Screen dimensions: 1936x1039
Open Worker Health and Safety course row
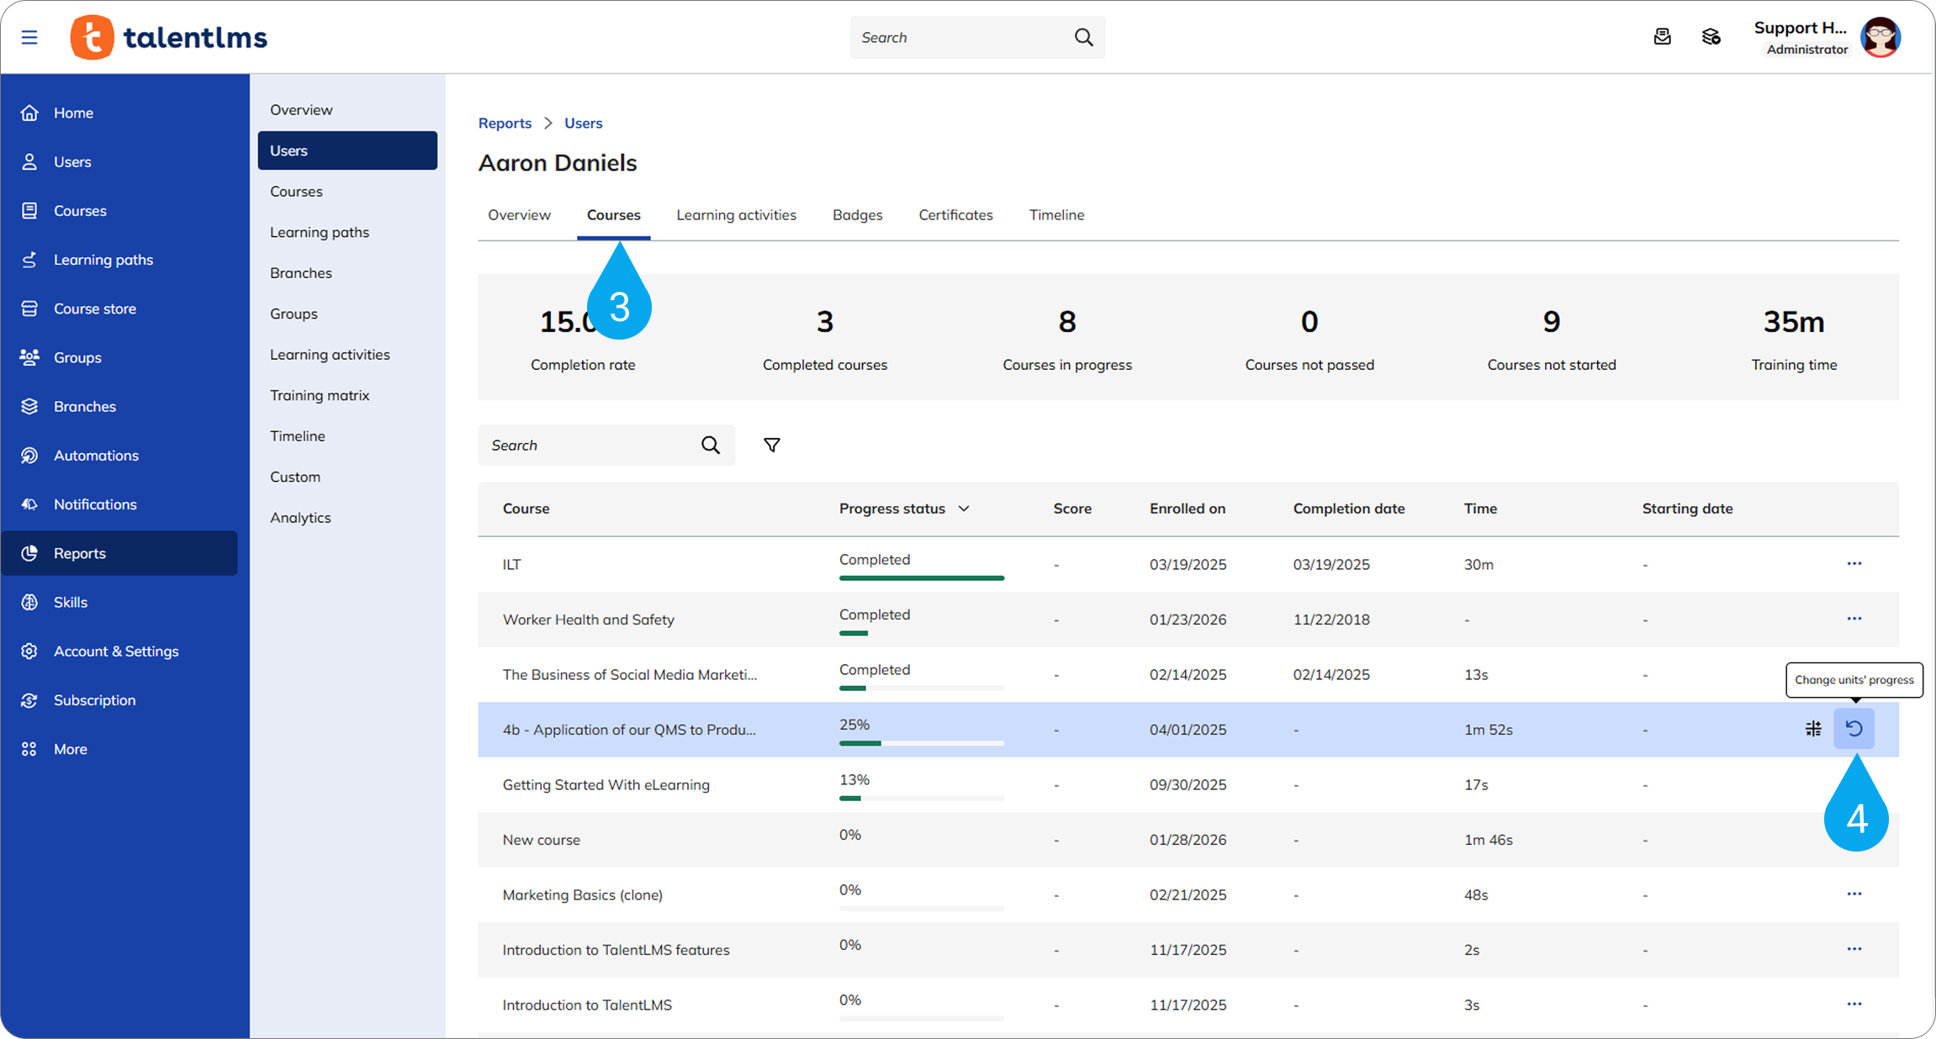tap(589, 620)
